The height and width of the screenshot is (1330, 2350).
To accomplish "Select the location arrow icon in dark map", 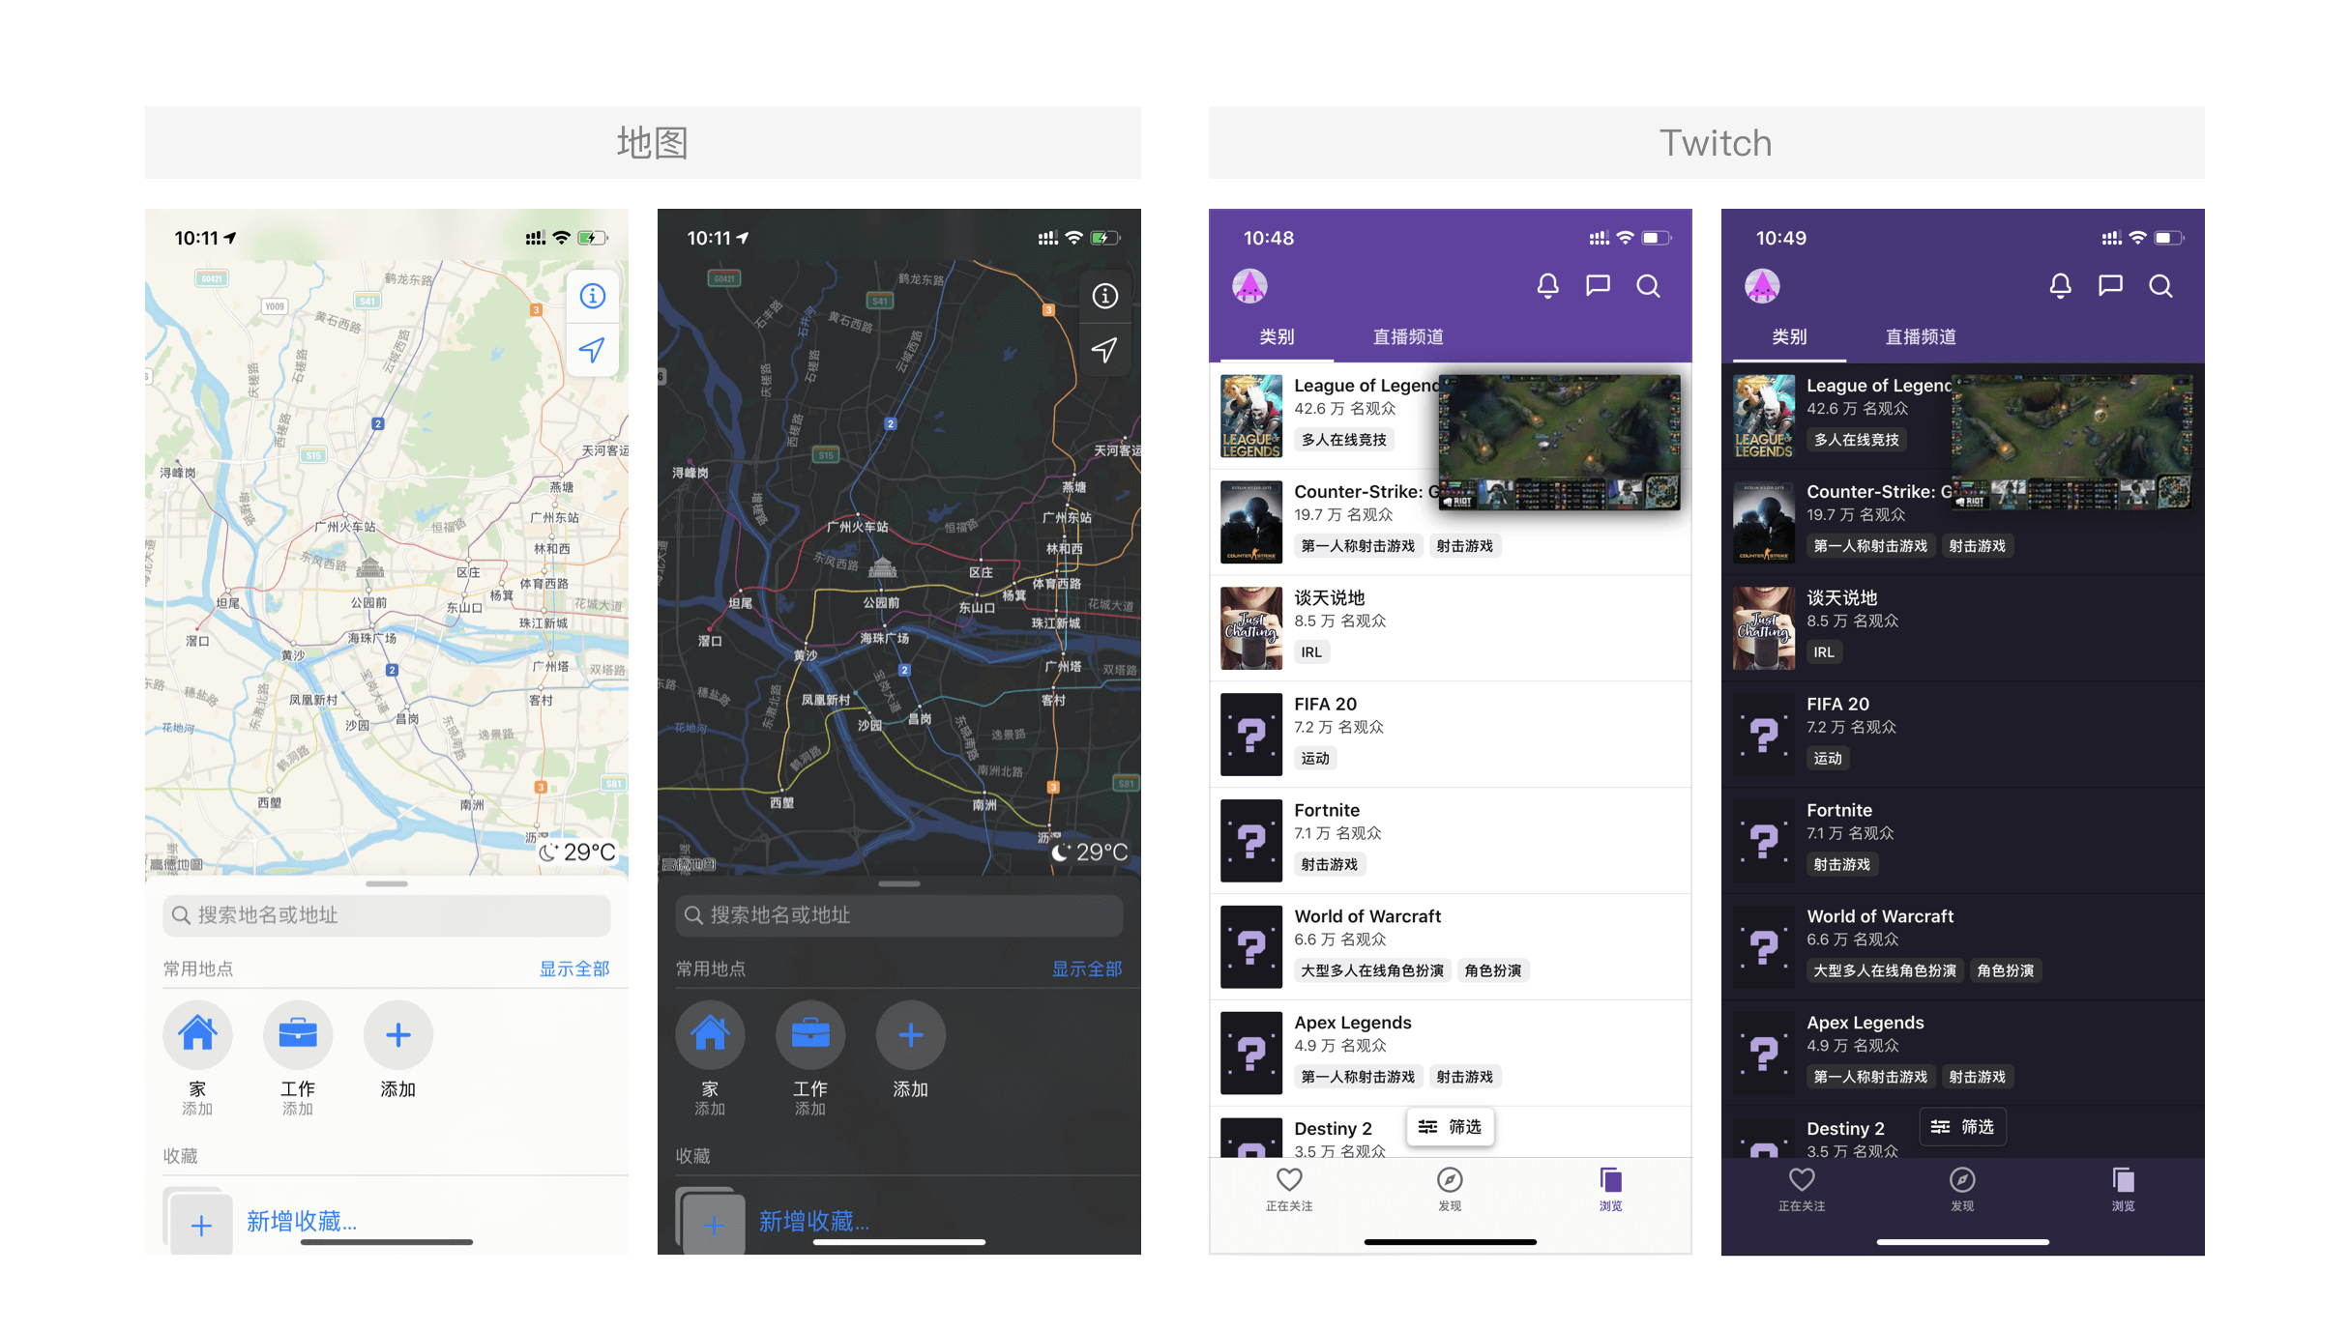I will click(1104, 354).
